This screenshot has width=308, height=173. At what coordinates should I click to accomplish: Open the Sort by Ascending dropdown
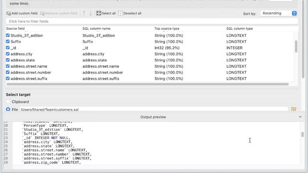point(279,13)
